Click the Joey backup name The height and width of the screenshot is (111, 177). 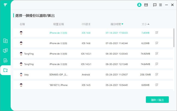pos(26,75)
